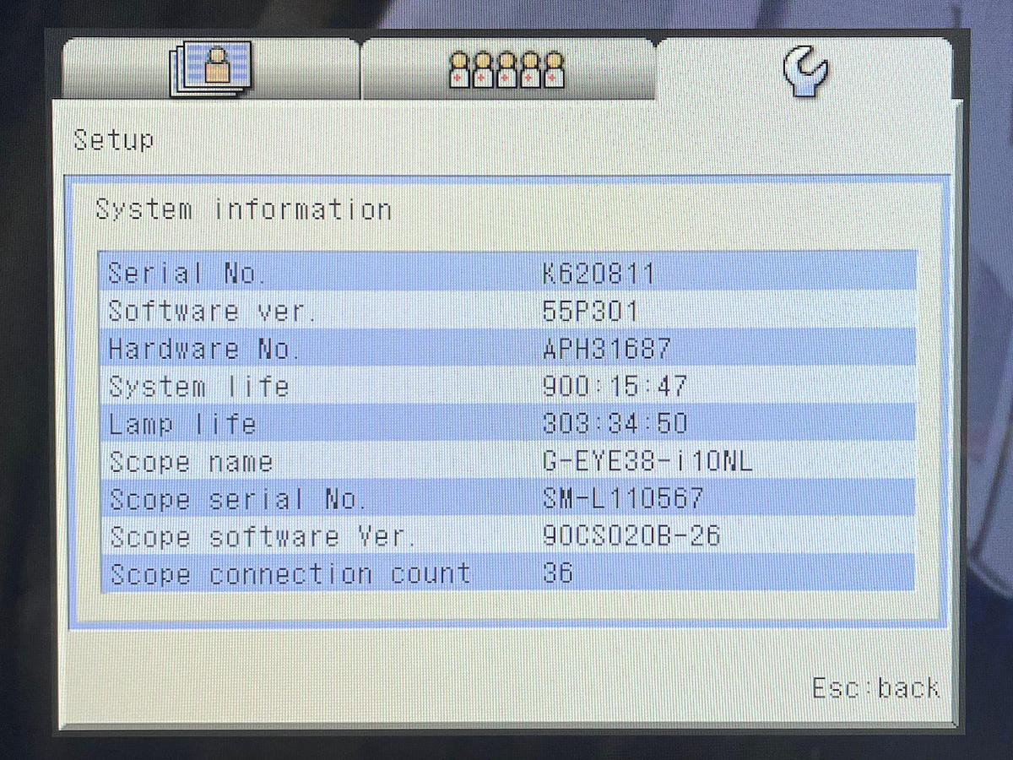Click the scope name value G-EYE38-i10NL
The image size is (1013, 760).
(x=647, y=462)
